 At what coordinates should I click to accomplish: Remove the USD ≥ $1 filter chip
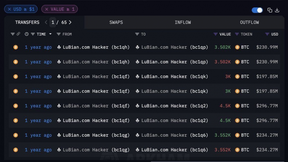pos(9,9)
